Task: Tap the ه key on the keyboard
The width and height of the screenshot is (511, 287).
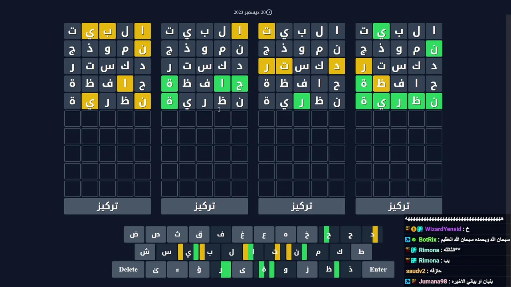Action: click(x=285, y=234)
